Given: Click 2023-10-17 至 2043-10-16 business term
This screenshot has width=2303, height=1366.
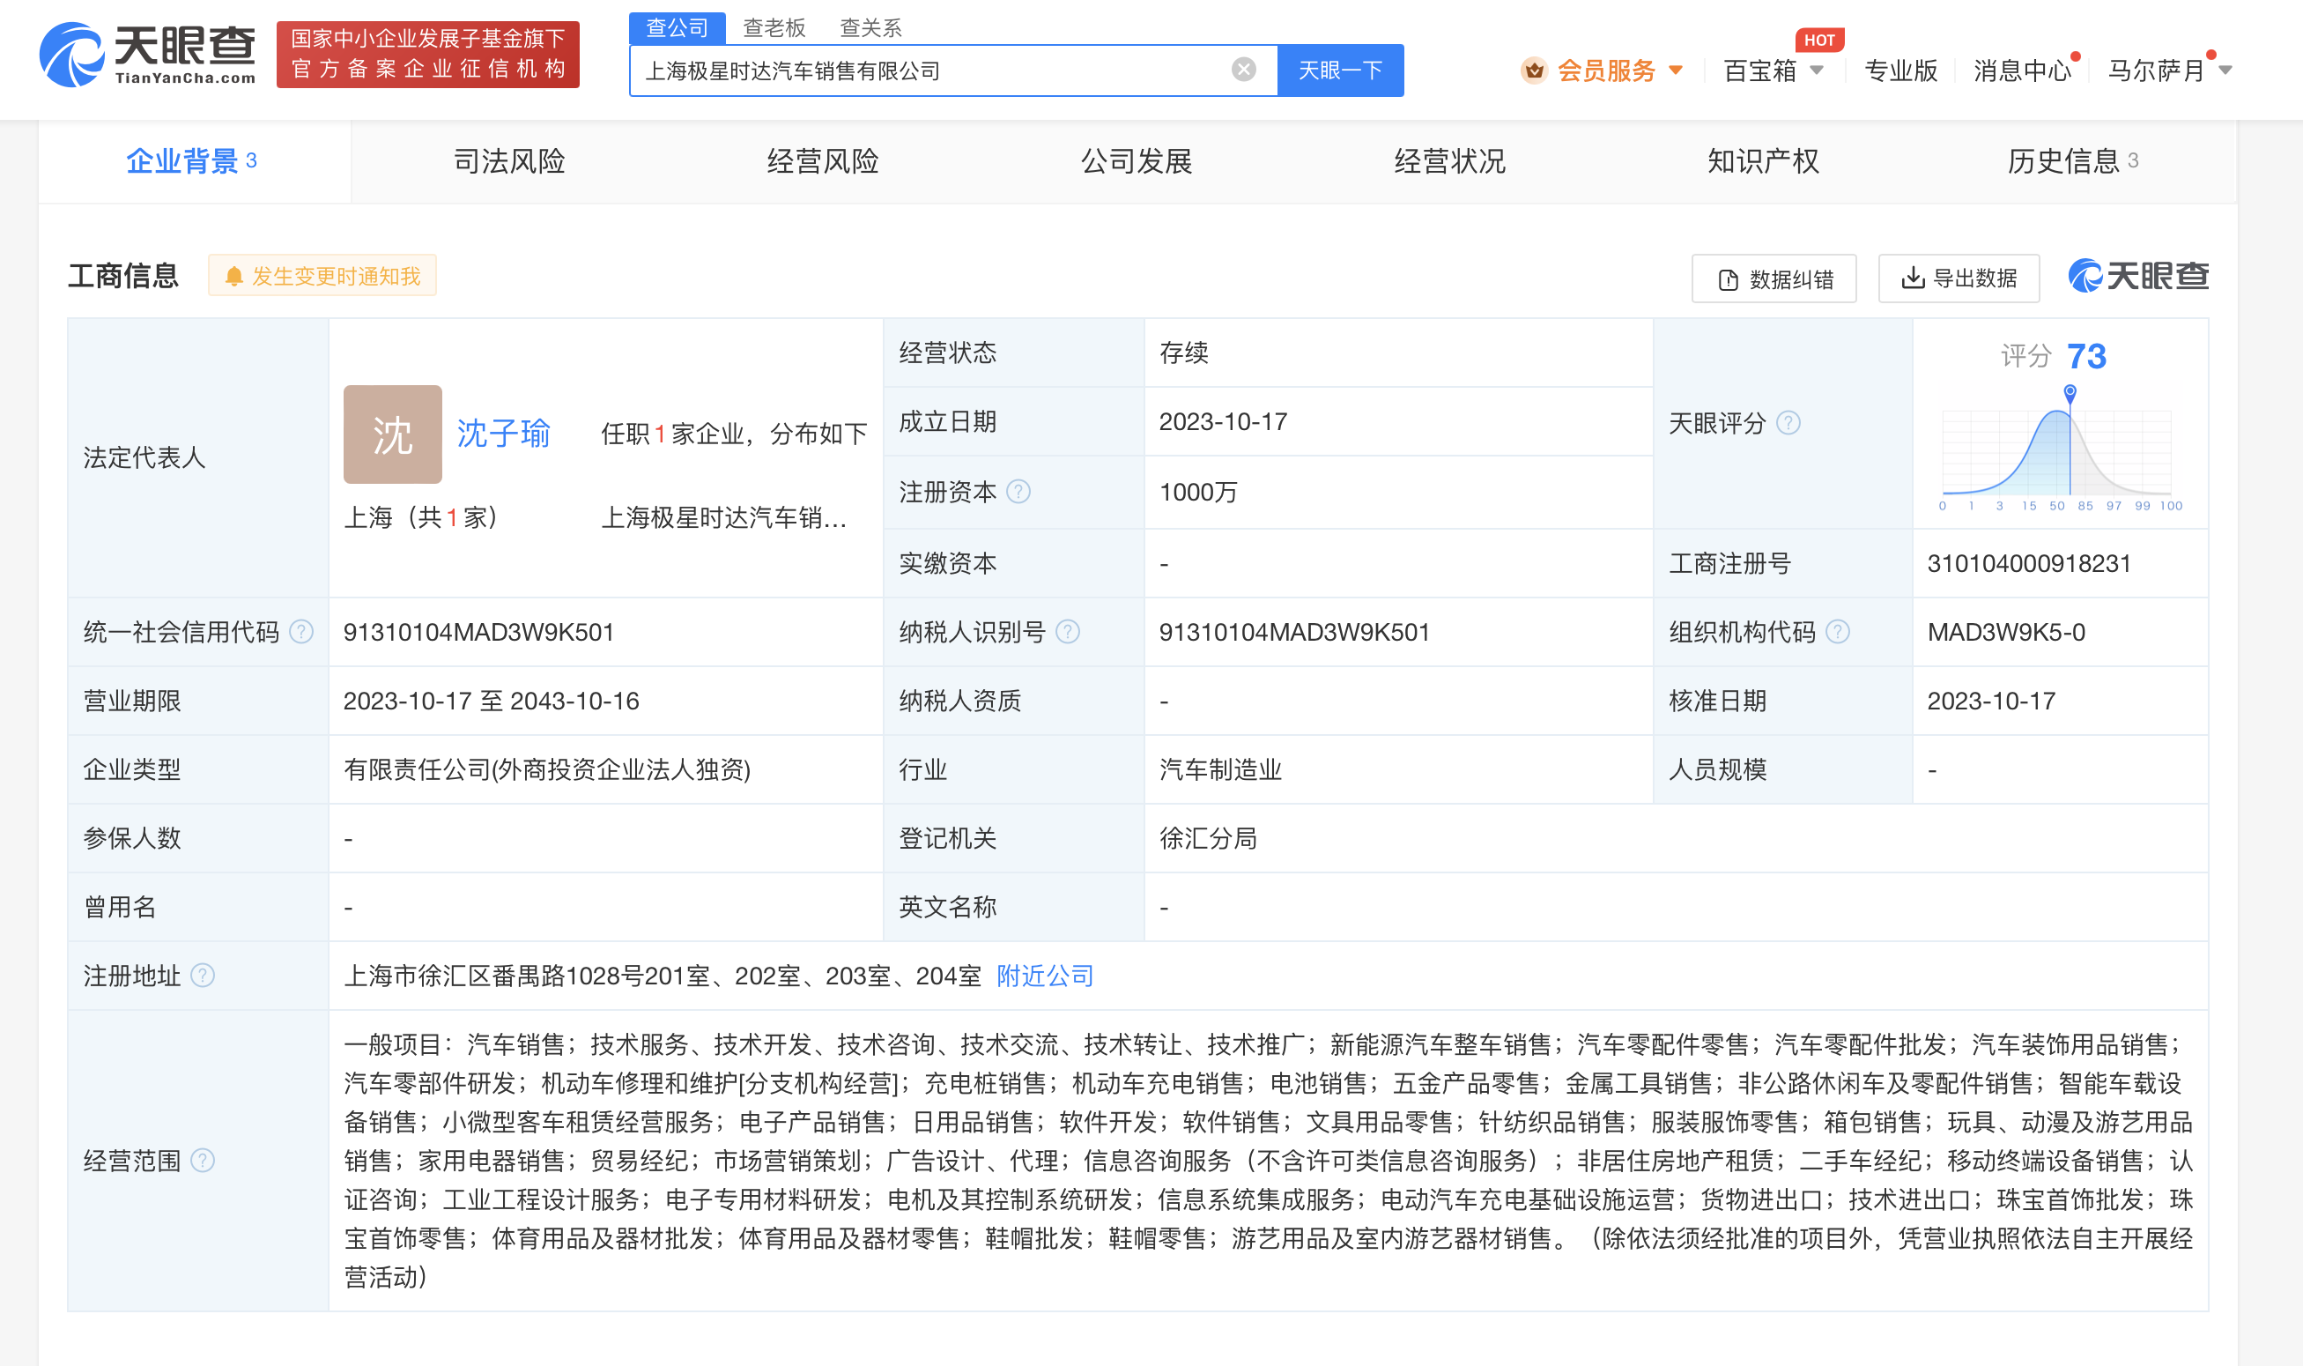Looking at the screenshot, I should tap(492, 702).
